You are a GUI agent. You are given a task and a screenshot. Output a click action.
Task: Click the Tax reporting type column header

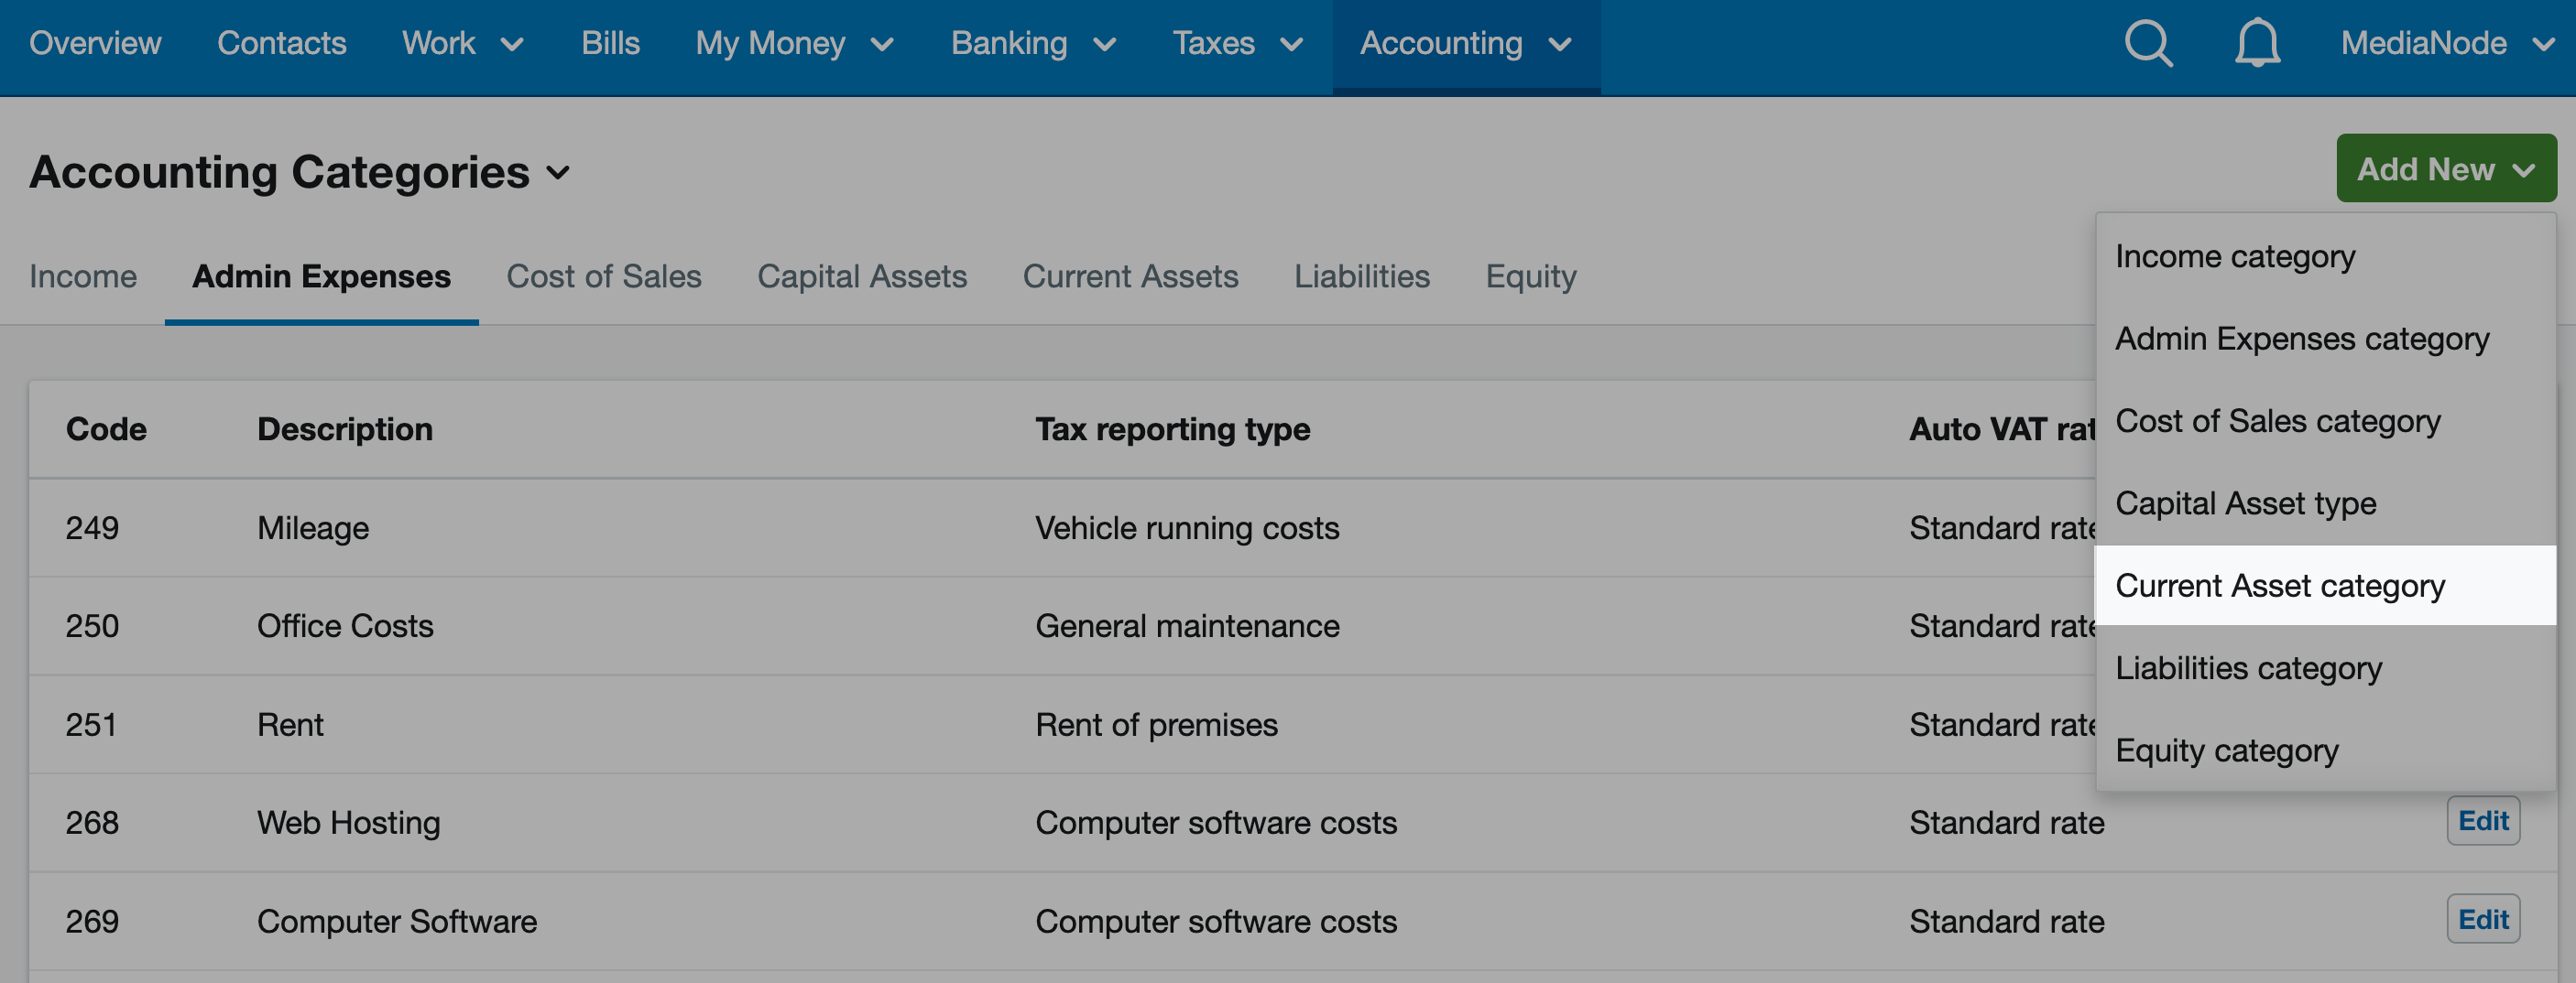1172,428
